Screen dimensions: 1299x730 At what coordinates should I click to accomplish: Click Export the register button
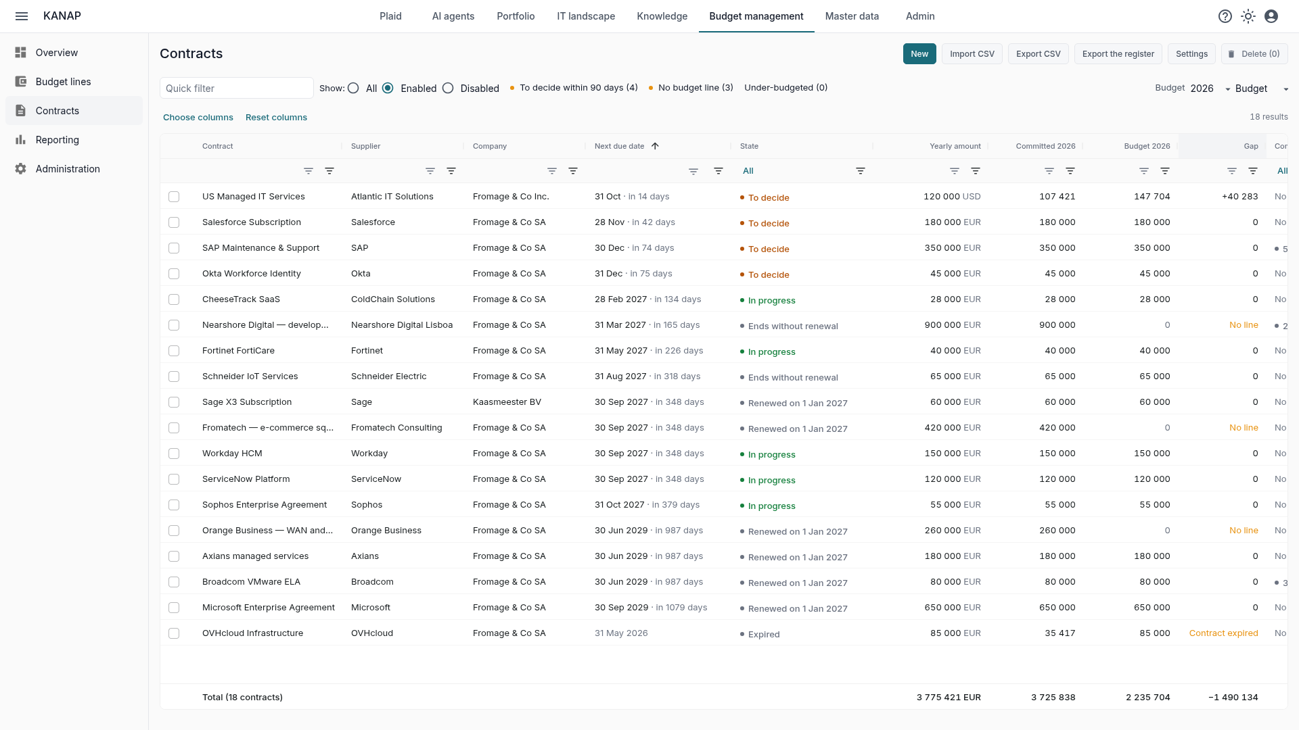(x=1118, y=54)
